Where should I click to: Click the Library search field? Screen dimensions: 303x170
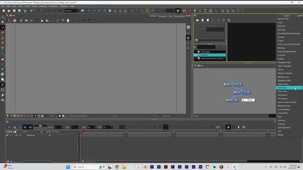point(206,47)
